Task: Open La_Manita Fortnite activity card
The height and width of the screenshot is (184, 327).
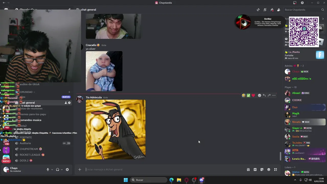Action: tap(305, 55)
